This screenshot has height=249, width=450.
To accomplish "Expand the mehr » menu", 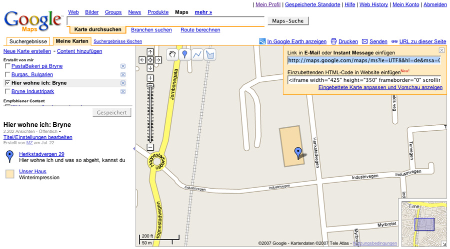I will click(203, 12).
